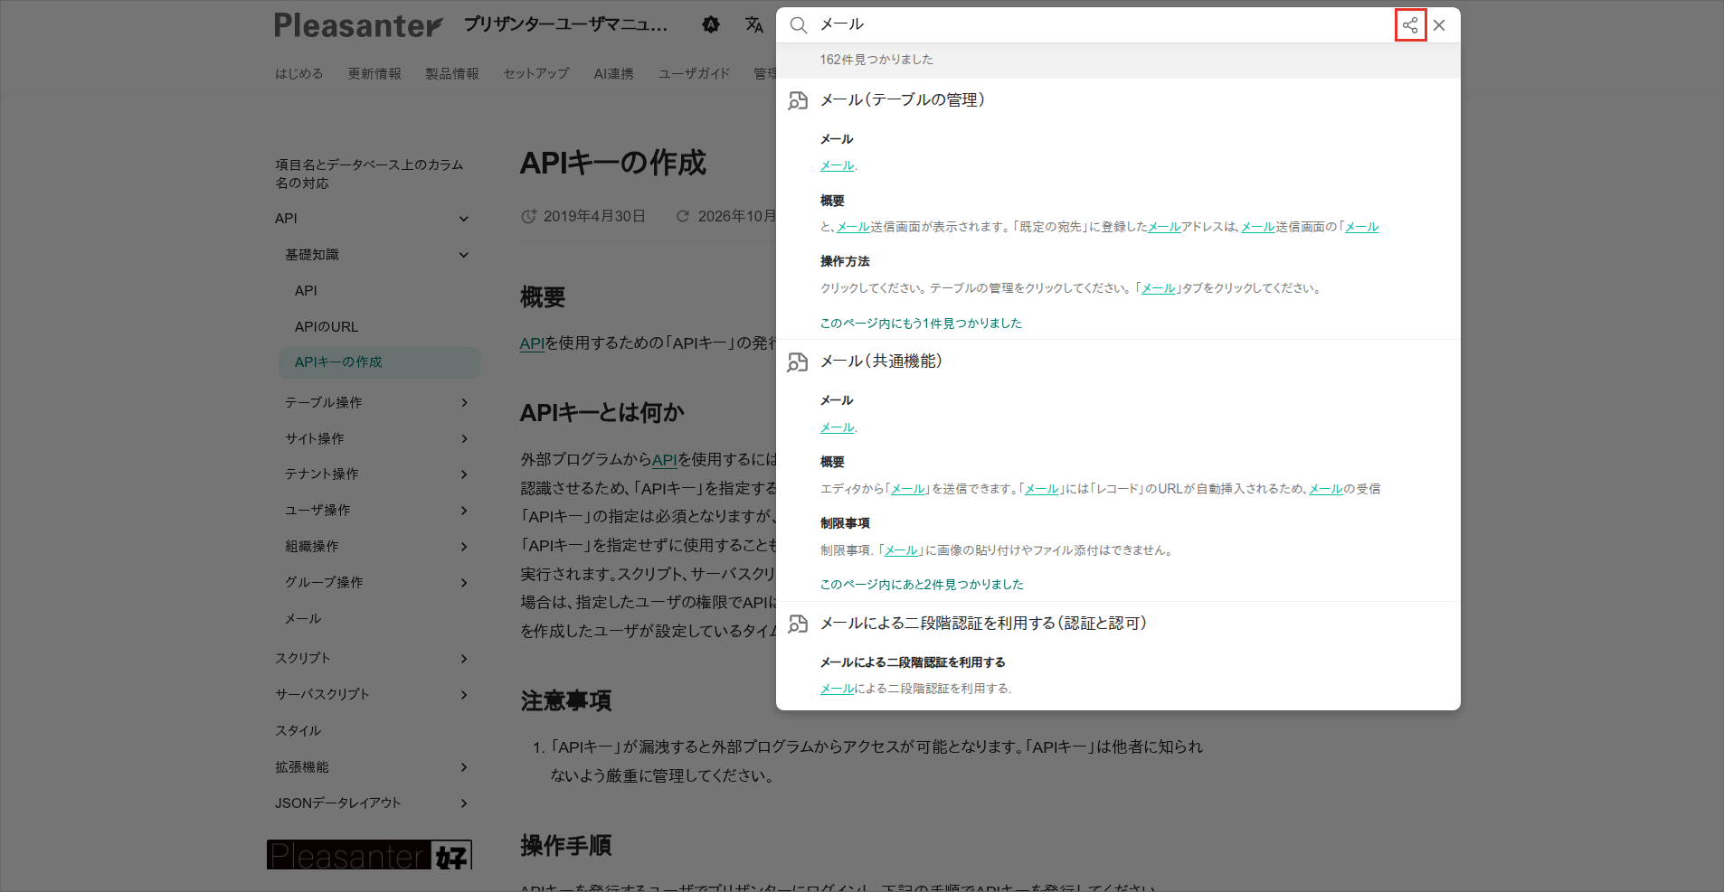
Task: Open 製品情報 tab in top navigation
Action: 452,73
